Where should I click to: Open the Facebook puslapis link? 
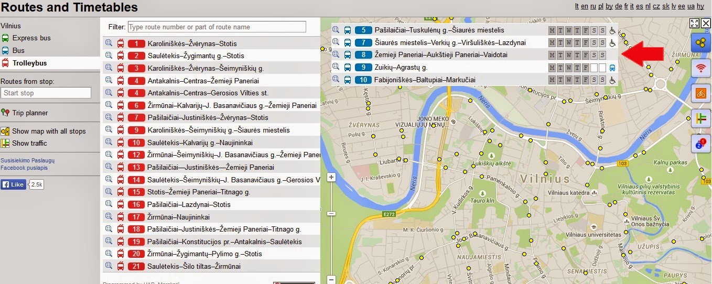pos(24,168)
